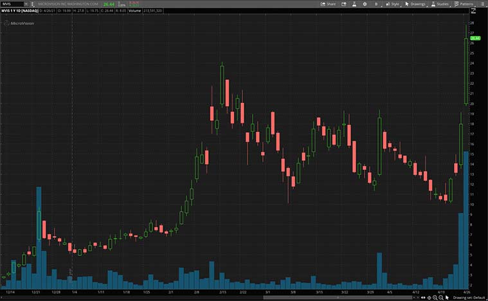The image size is (488, 301).
Task: Click the crosshair pan icon at bottom
Action: tap(429, 298)
